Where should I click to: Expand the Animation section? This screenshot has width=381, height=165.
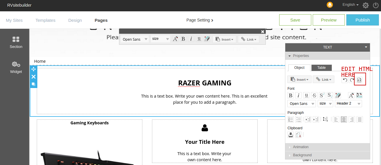[x=327, y=147]
